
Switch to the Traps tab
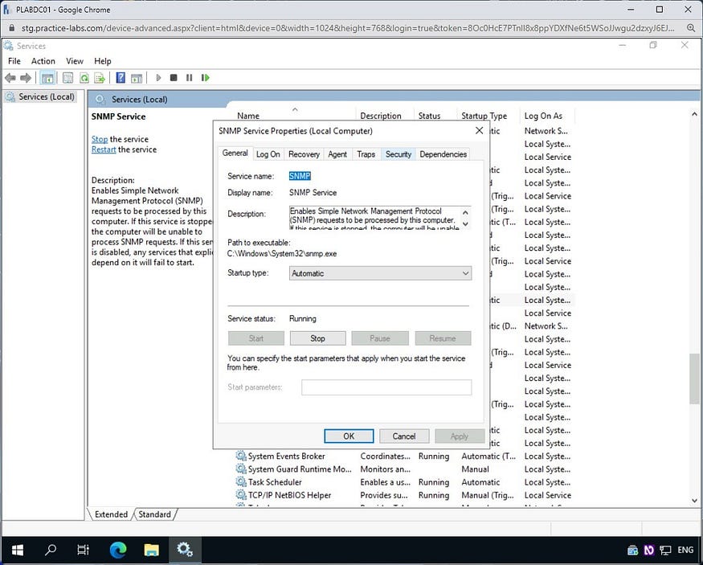tap(366, 154)
